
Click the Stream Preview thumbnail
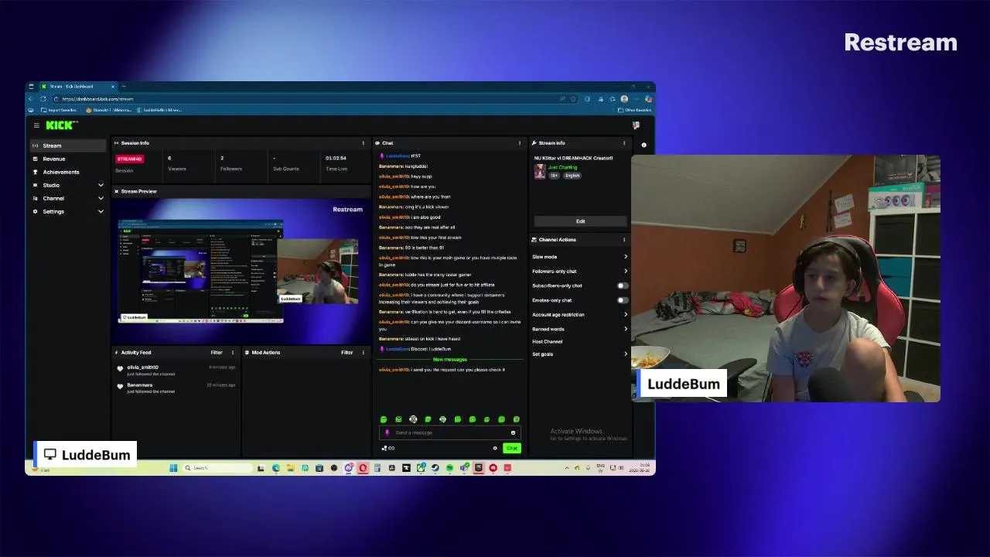point(241,271)
